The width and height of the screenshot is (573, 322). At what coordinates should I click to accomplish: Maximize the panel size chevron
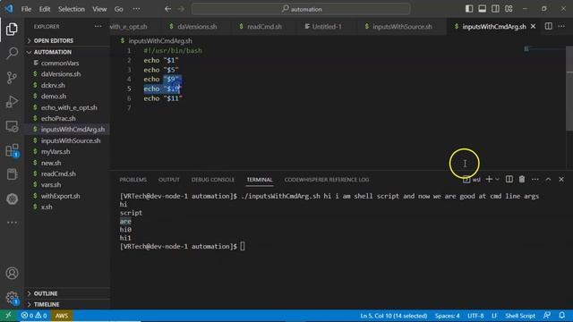[x=548, y=179]
